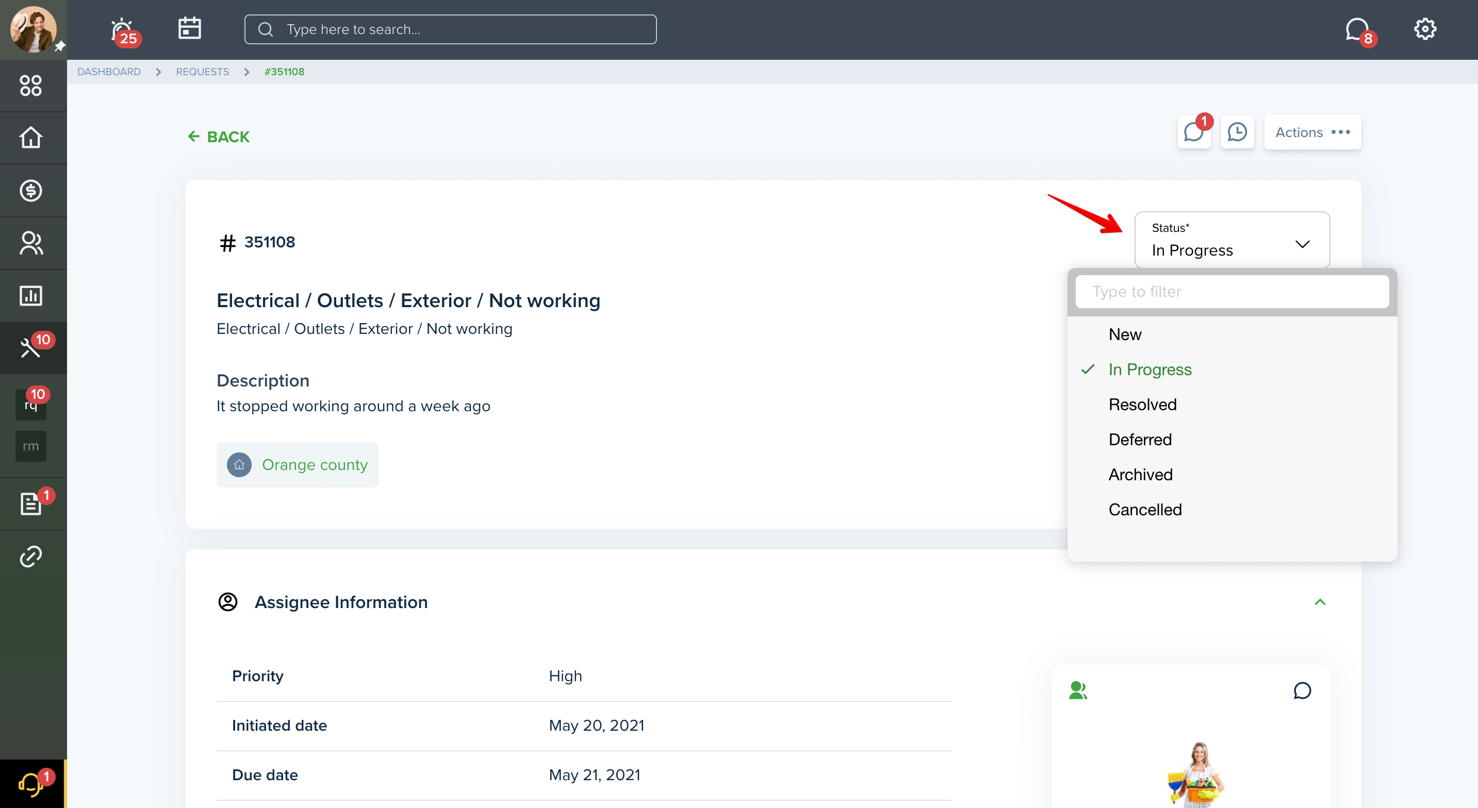This screenshot has width=1478, height=808.
Task: Click the search field in top bar
Action: coord(450,29)
